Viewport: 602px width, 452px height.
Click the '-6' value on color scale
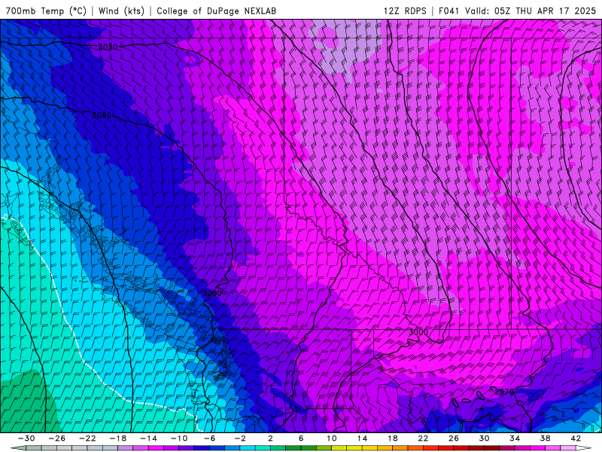(209, 438)
